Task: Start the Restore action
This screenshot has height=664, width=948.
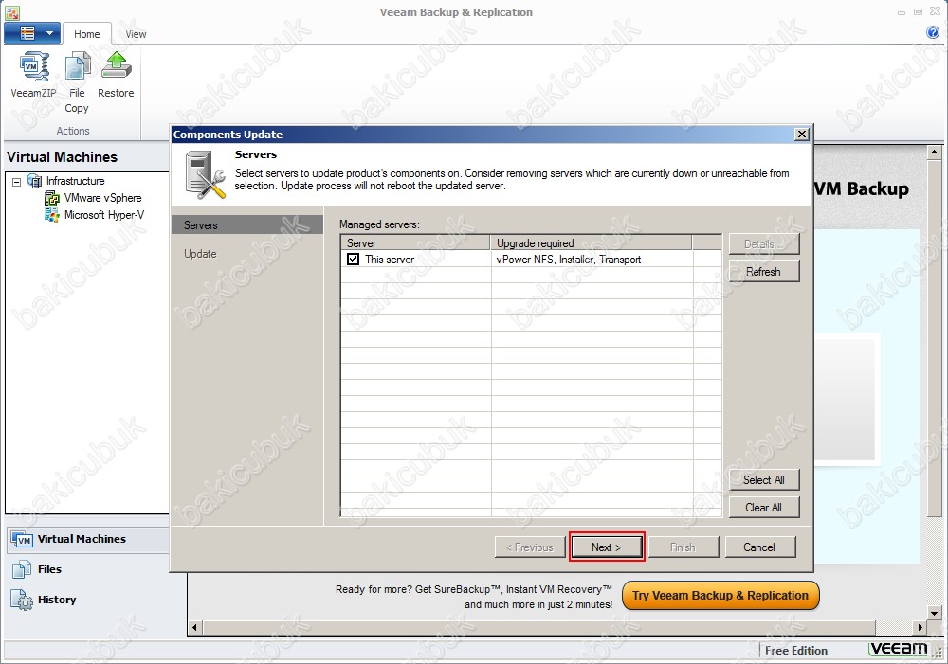Action: [x=116, y=75]
